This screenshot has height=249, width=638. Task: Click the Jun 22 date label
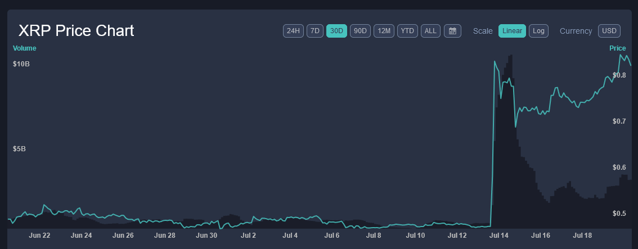[x=39, y=235]
